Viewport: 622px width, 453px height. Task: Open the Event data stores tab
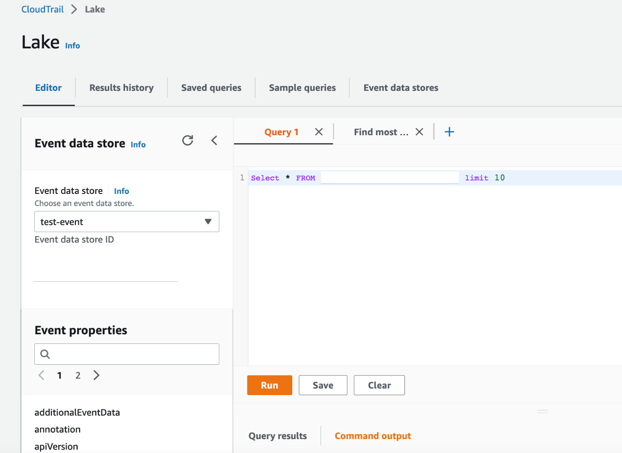pos(401,87)
